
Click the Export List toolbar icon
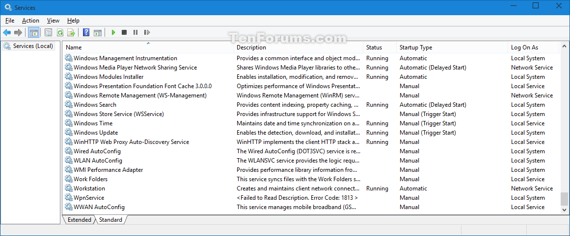click(x=71, y=33)
